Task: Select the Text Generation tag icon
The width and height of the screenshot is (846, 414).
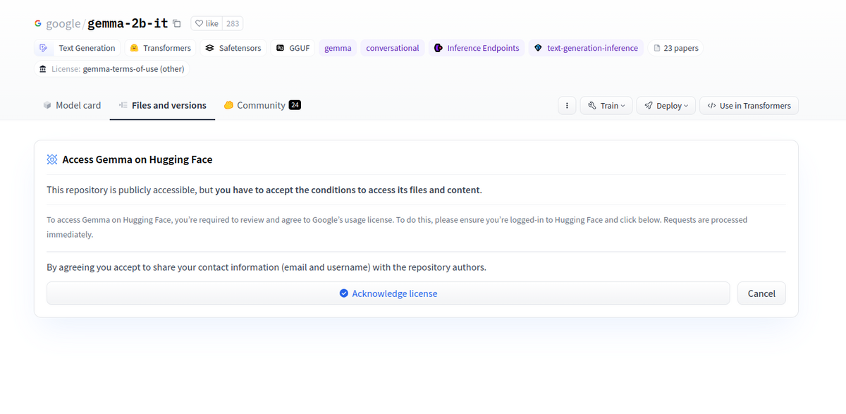Action: point(44,48)
